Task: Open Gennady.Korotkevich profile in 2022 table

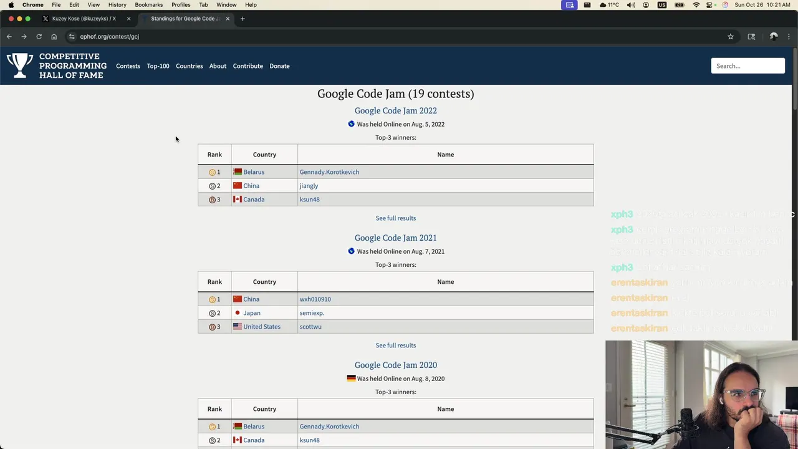Action: (329, 172)
